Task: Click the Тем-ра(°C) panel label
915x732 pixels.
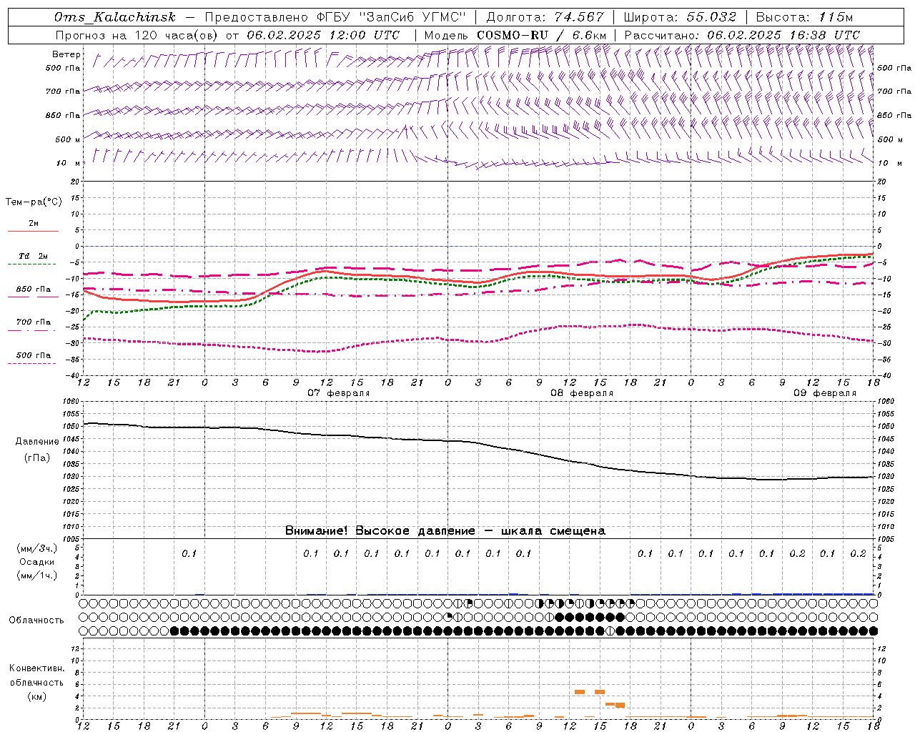Action: pyautogui.click(x=34, y=202)
